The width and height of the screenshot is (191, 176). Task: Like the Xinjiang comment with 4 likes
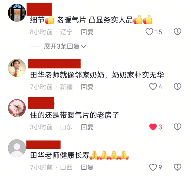click(153, 87)
